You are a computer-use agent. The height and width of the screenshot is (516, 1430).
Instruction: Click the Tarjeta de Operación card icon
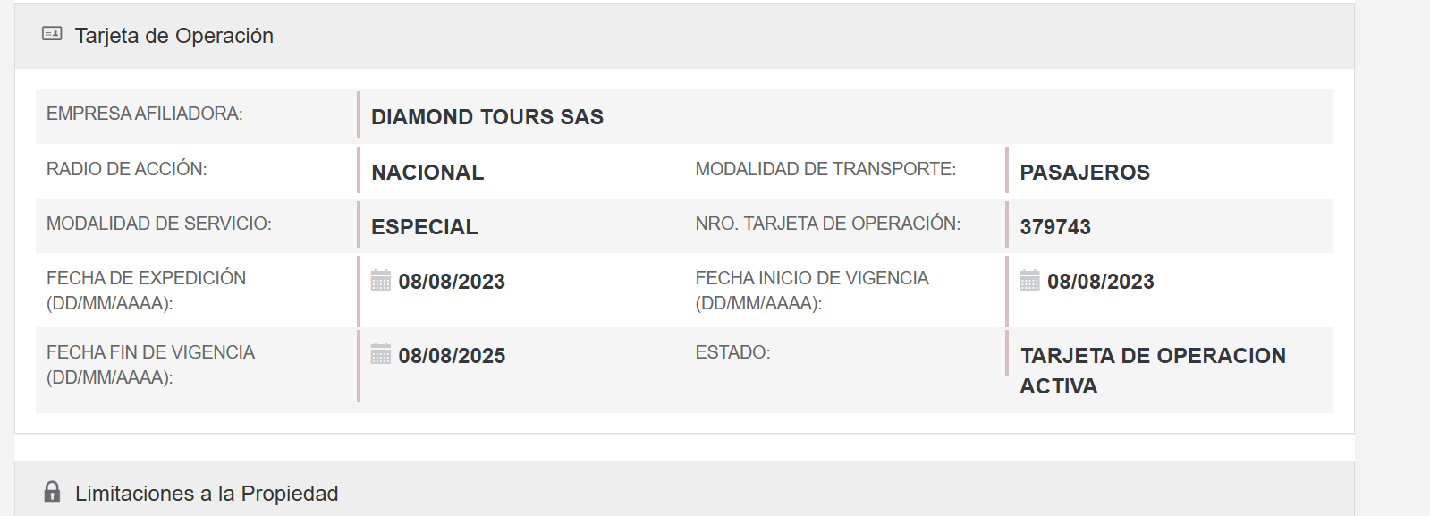52,34
